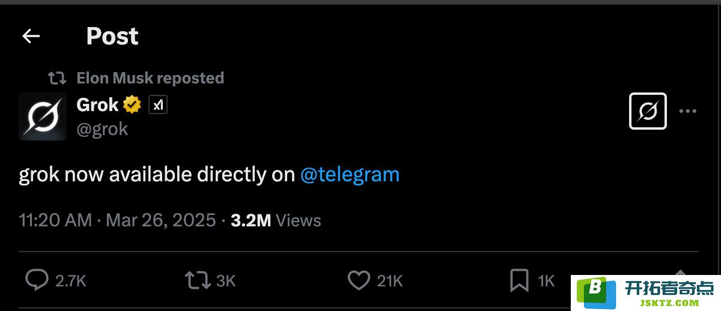View the 3.2M Views analytics
The width and height of the screenshot is (721, 311).
point(276,220)
